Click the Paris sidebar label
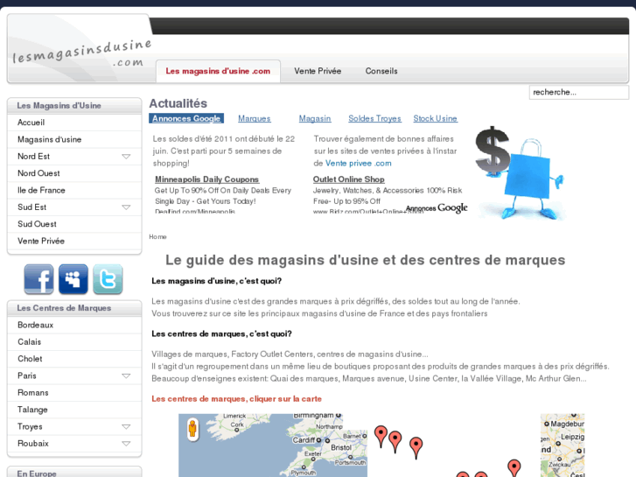The image size is (636, 477). [27, 376]
